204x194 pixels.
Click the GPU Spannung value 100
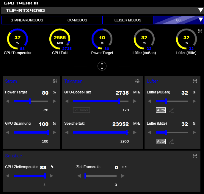pyautogui.click(x=44, y=124)
